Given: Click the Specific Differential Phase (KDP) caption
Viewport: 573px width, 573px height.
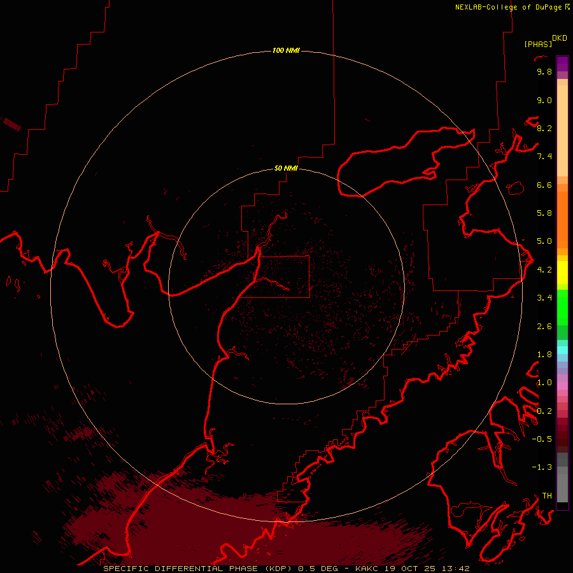Looking at the screenshot, I should [198, 569].
